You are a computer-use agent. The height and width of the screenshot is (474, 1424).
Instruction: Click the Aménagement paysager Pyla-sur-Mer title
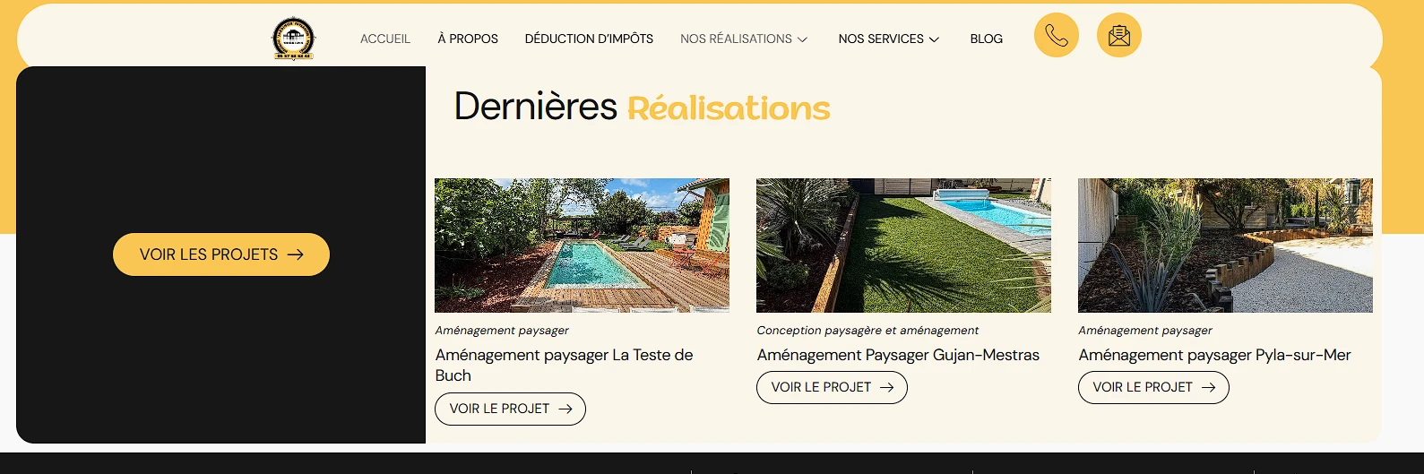coord(1214,355)
